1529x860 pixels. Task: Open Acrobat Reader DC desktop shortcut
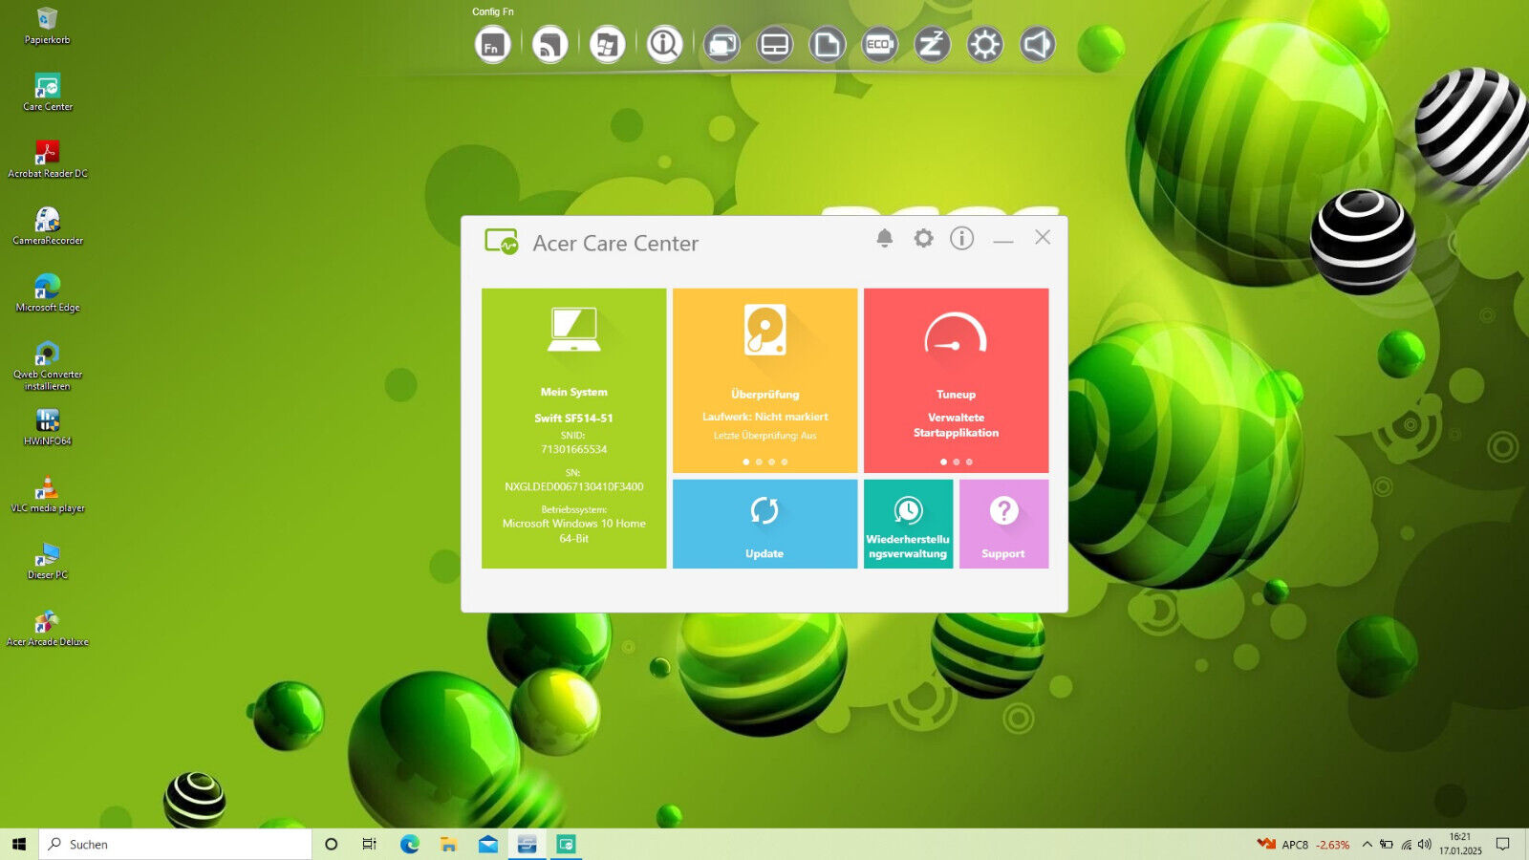(47, 160)
